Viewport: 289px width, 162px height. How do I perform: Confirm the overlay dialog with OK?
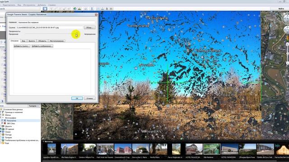(x=77, y=99)
